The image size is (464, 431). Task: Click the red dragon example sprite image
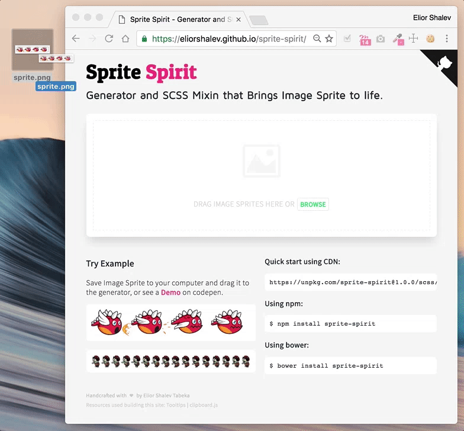170,323
